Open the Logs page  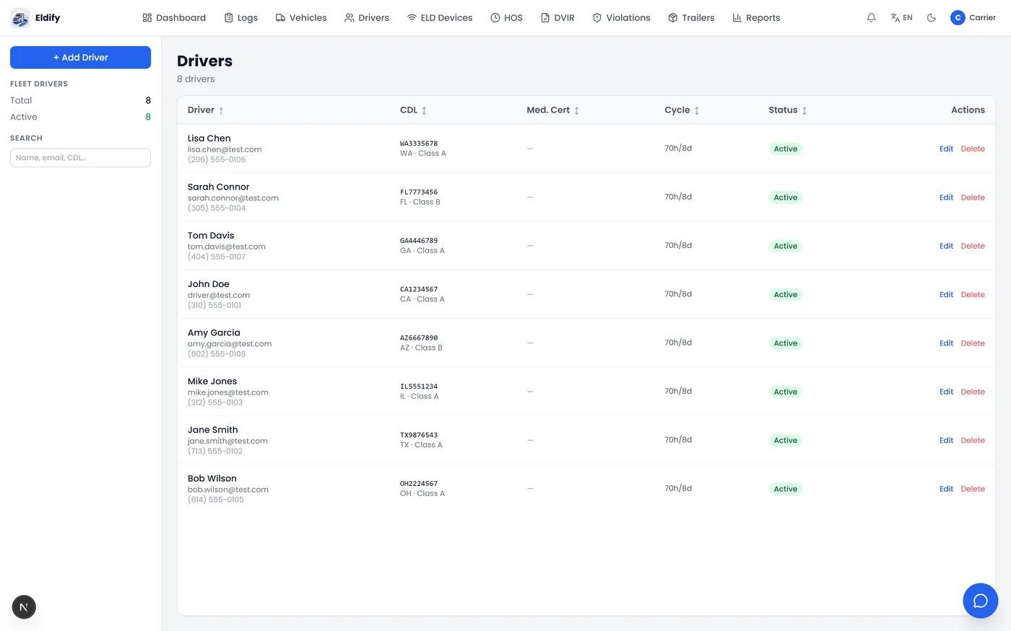[x=240, y=18]
